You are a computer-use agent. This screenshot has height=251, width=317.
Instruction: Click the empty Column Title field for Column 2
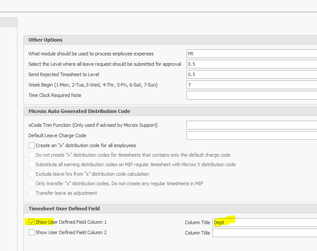click(x=265, y=233)
